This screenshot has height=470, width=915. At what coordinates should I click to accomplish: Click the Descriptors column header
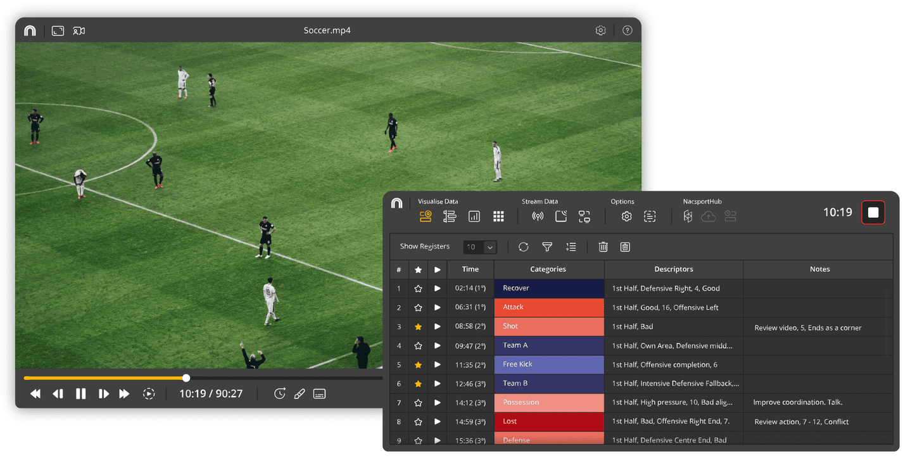[x=673, y=269]
